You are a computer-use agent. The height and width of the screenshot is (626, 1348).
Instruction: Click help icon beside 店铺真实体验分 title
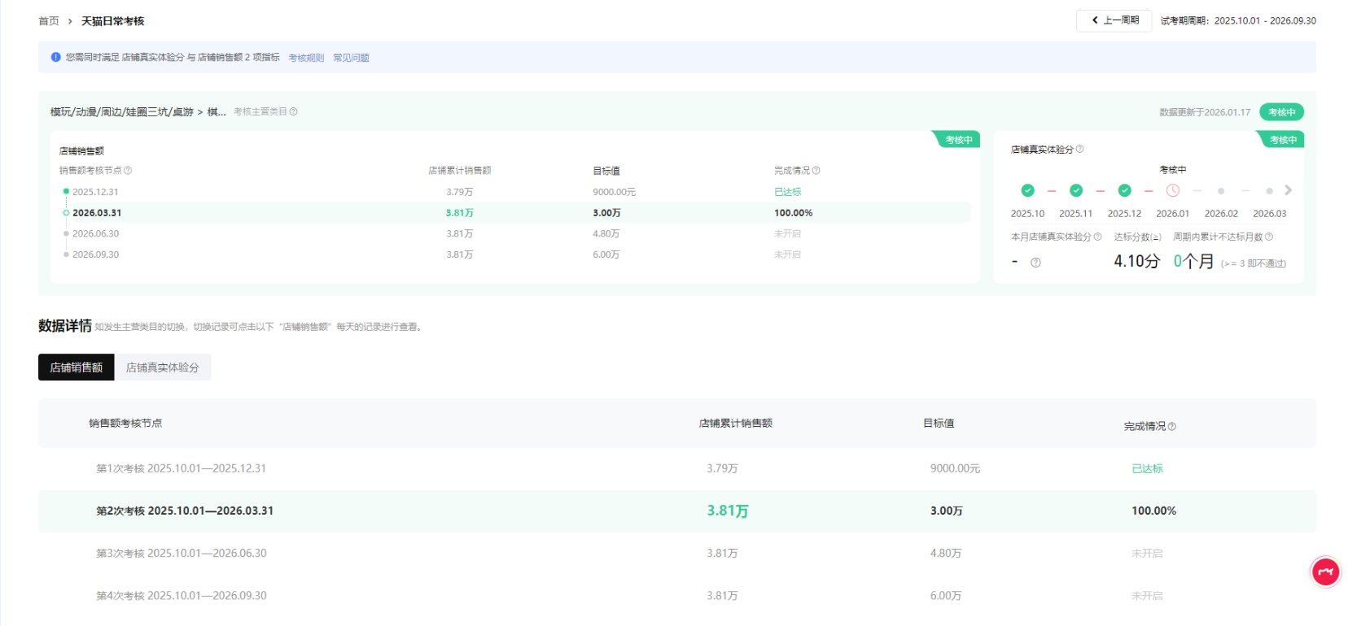coord(1080,150)
